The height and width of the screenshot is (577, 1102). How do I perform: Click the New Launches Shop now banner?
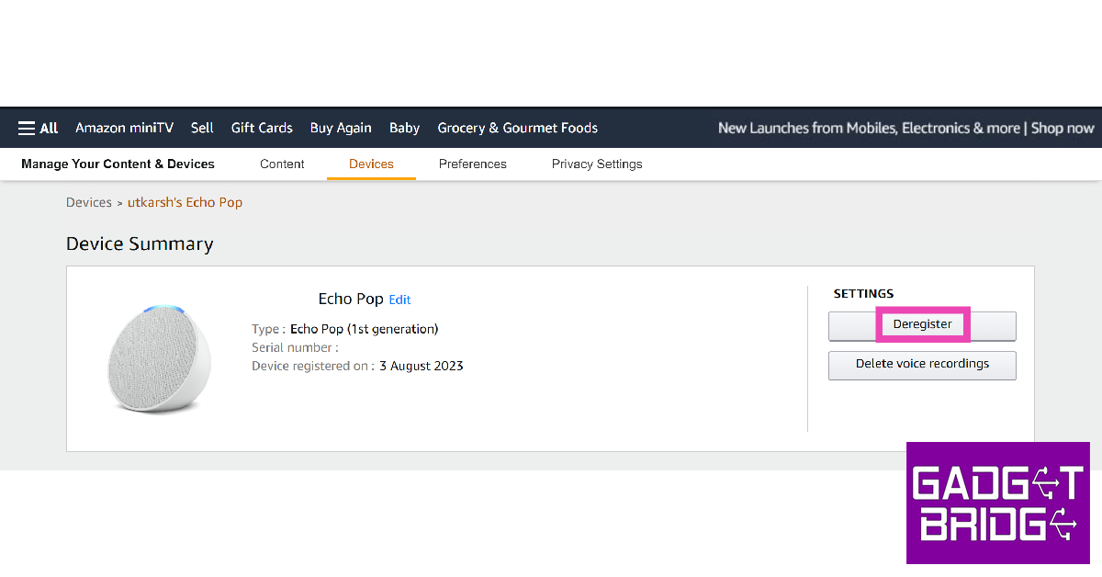[906, 128]
